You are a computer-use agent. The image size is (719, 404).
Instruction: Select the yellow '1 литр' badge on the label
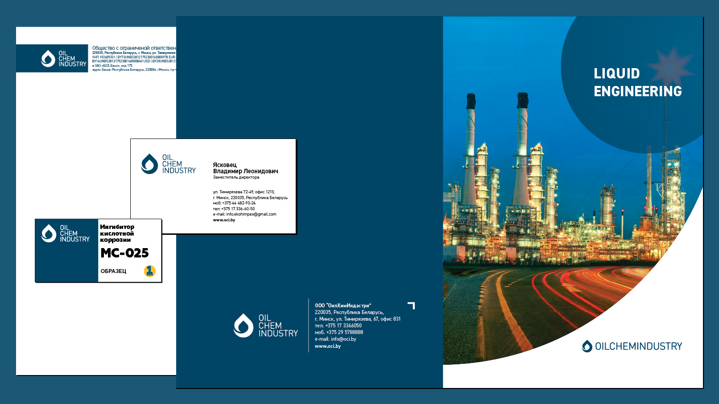149,270
